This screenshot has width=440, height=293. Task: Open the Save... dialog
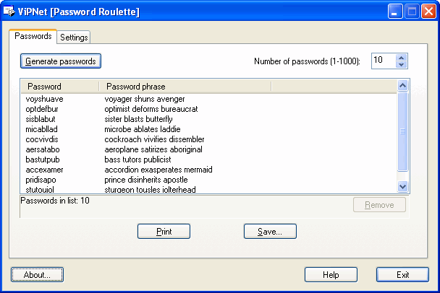270,232
